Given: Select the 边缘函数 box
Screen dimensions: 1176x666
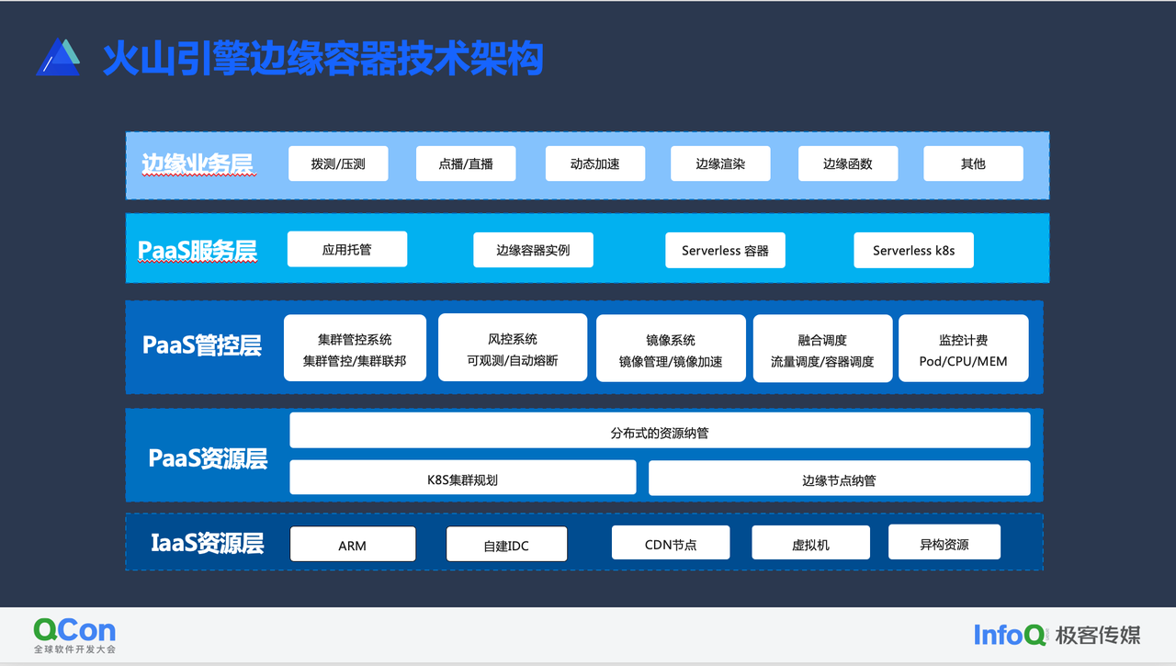Looking at the screenshot, I should 848,164.
